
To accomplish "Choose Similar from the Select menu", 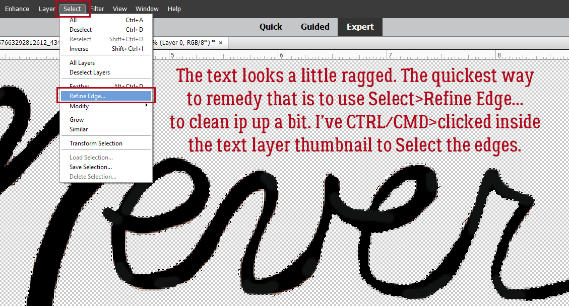I will pos(106,129).
